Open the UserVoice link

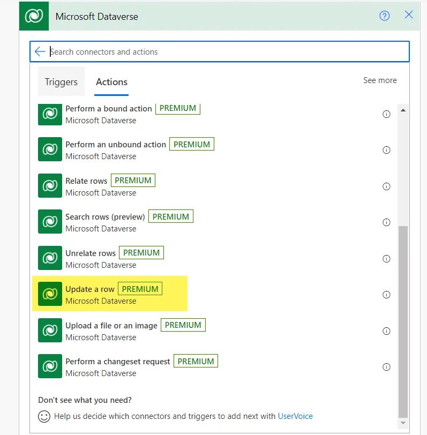295,416
